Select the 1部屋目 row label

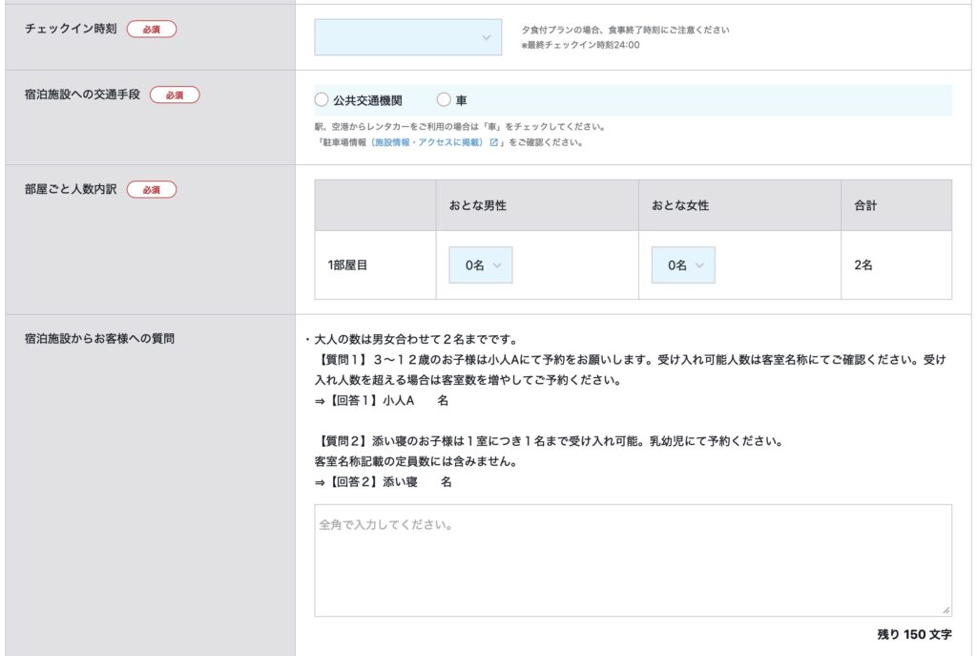347,265
